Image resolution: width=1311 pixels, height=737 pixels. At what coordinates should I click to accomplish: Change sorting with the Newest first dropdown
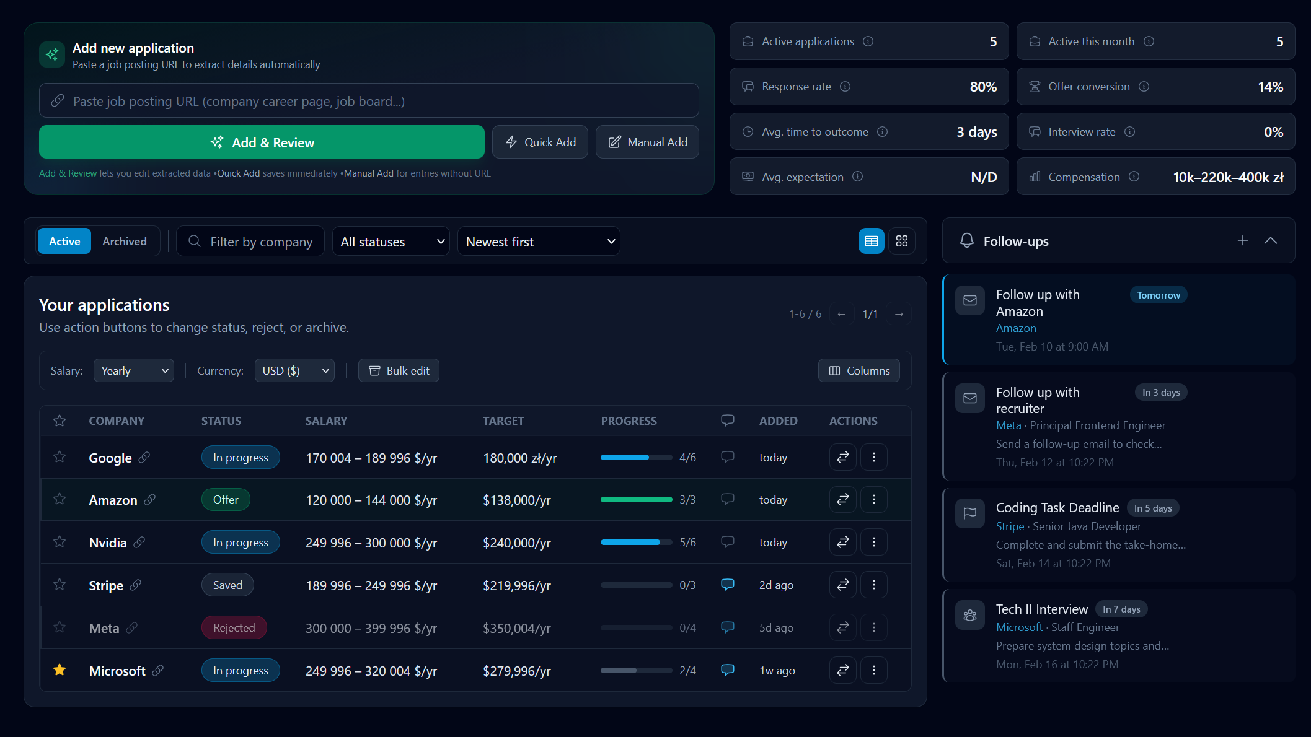(x=538, y=241)
